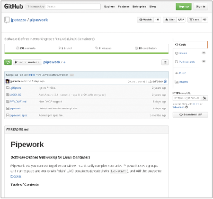Screen dimensions: 213x199
Task: Click the pipework.spec file icon
Action: coord(8,115)
